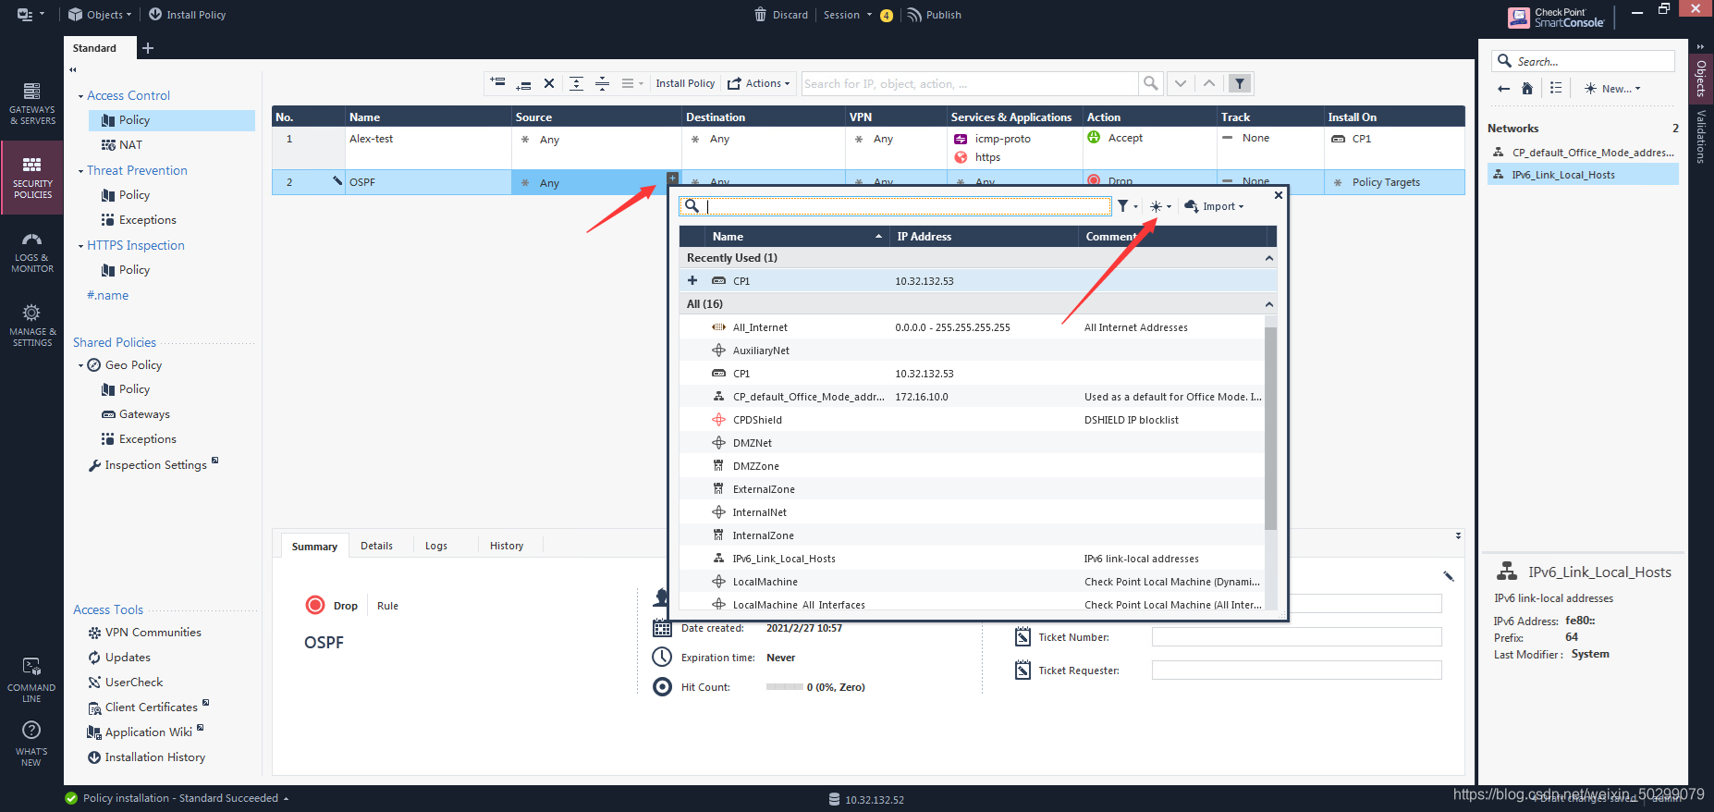Select the Standard policy tab
Image resolution: width=1714 pixels, height=812 pixels.
coord(94,48)
